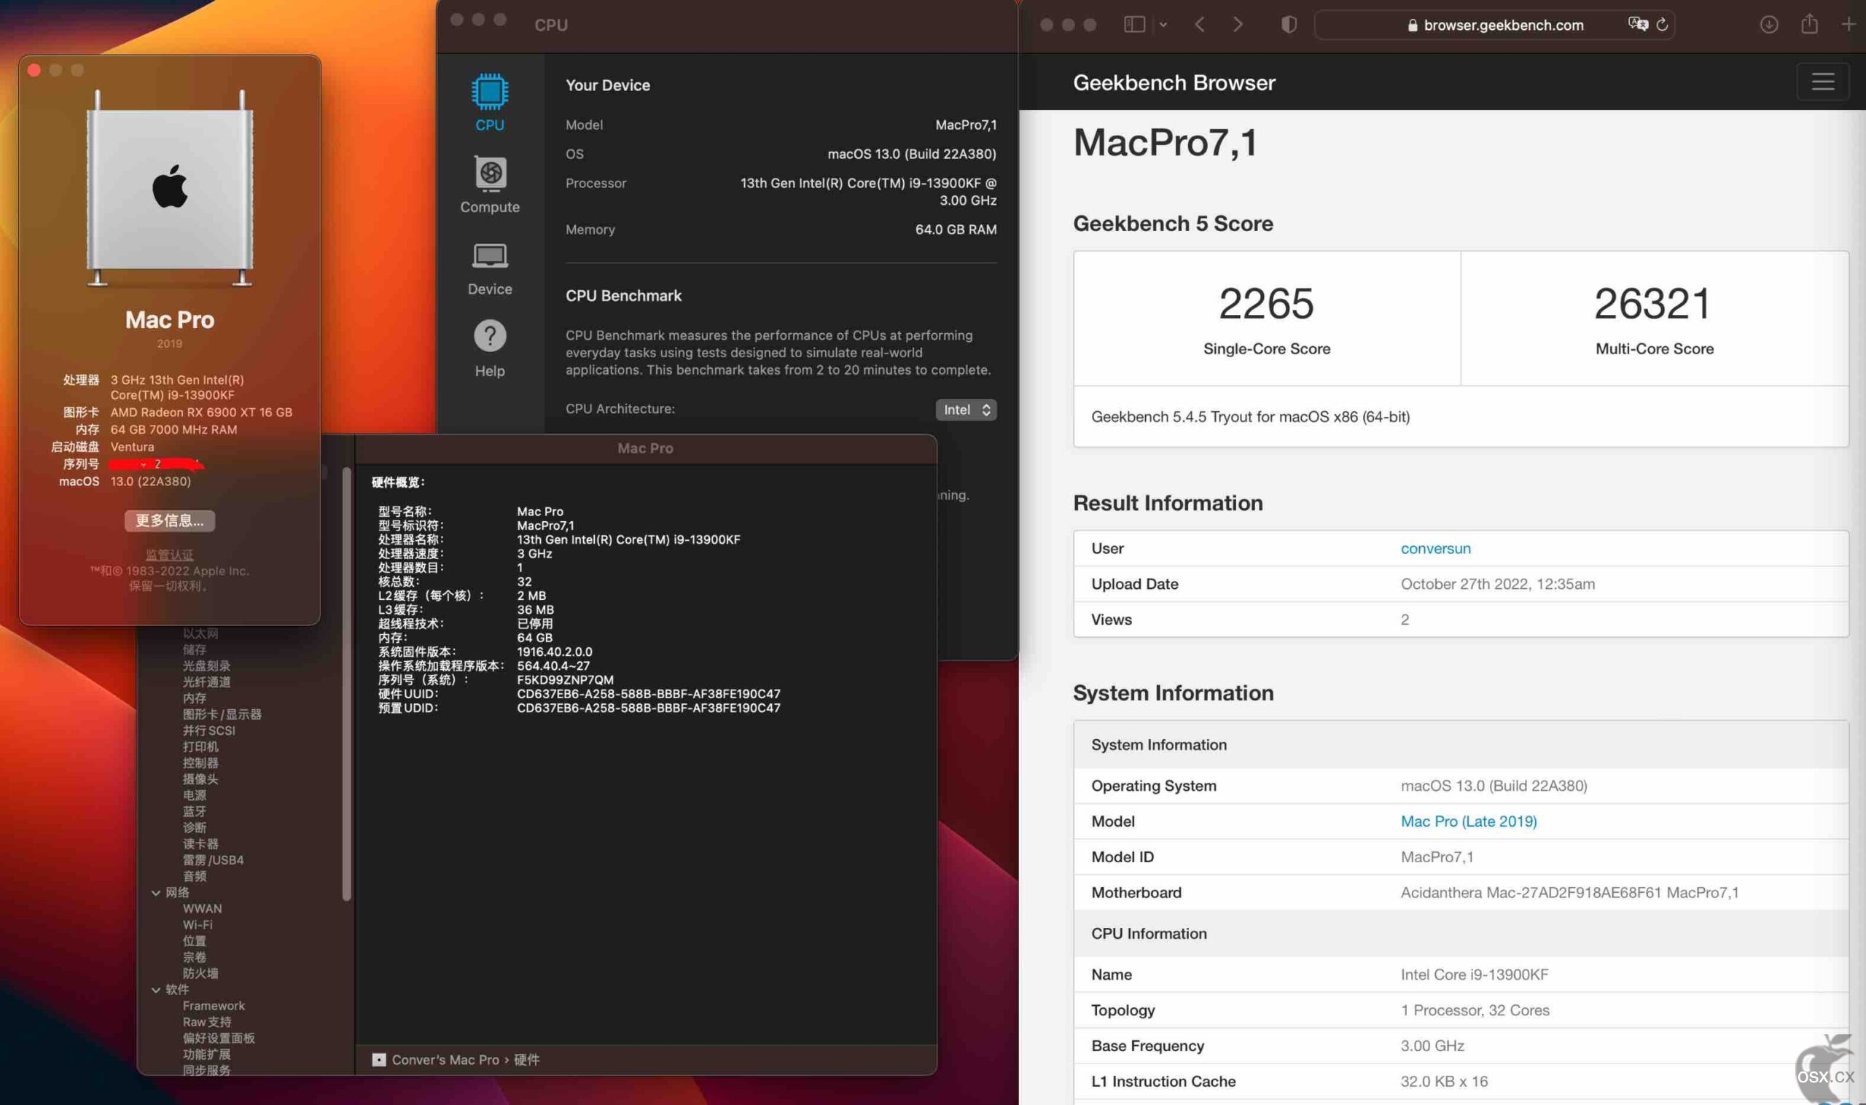This screenshot has height=1105, width=1866.
Task: Select 摄像头 in sidebar
Action: click(x=200, y=779)
